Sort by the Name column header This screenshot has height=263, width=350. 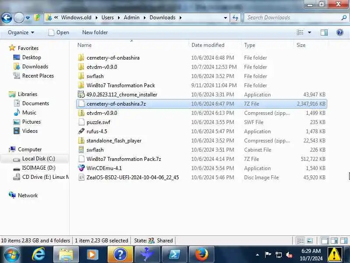(84, 45)
